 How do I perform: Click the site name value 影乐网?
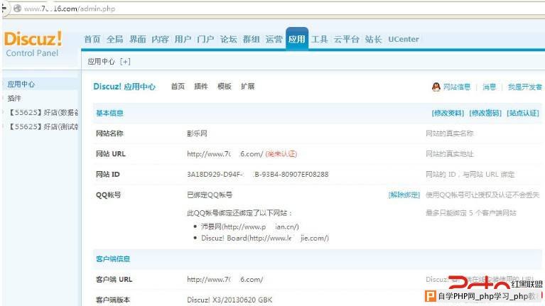click(197, 133)
